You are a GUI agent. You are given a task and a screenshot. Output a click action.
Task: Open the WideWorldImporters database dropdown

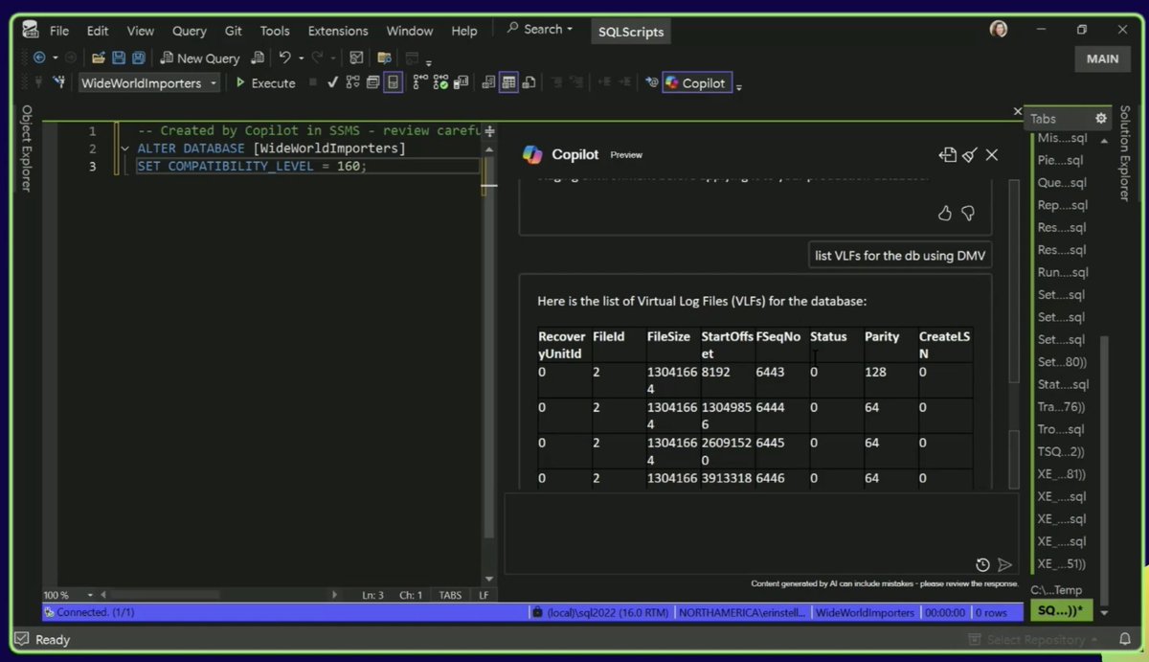pyautogui.click(x=148, y=83)
